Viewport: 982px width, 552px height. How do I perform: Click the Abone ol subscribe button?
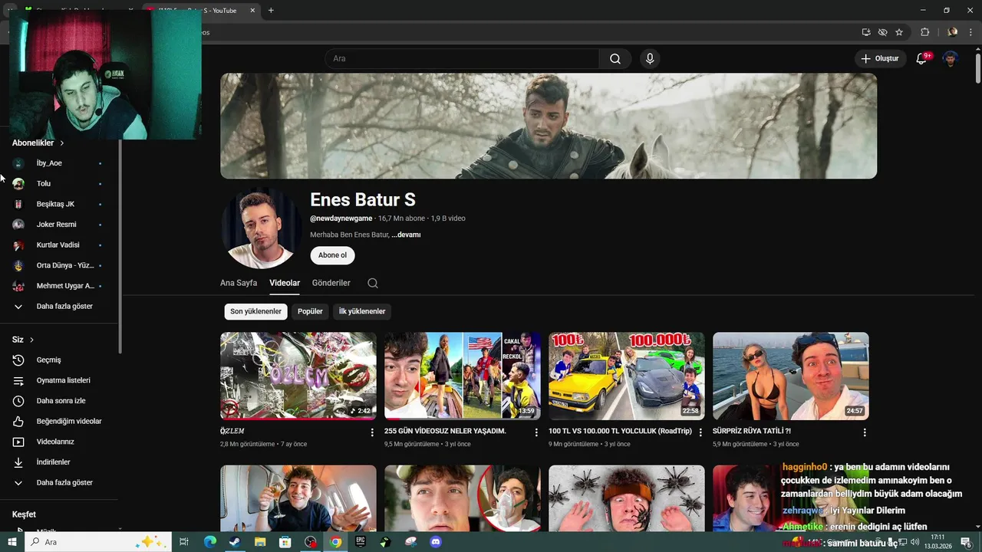coord(332,255)
